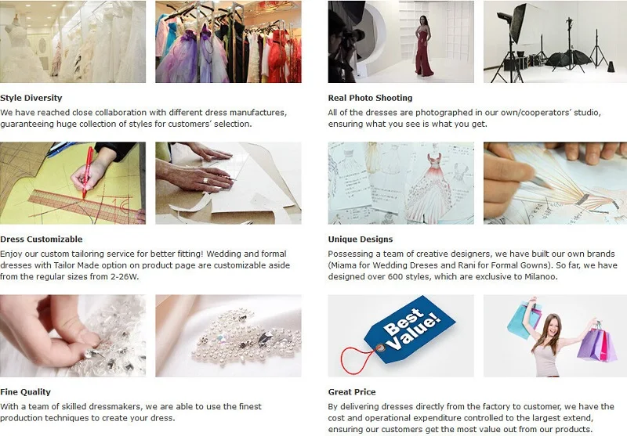Screen dimensions: 627x436
Task: View the dress sketches collage image
Action: coord(401,183)
